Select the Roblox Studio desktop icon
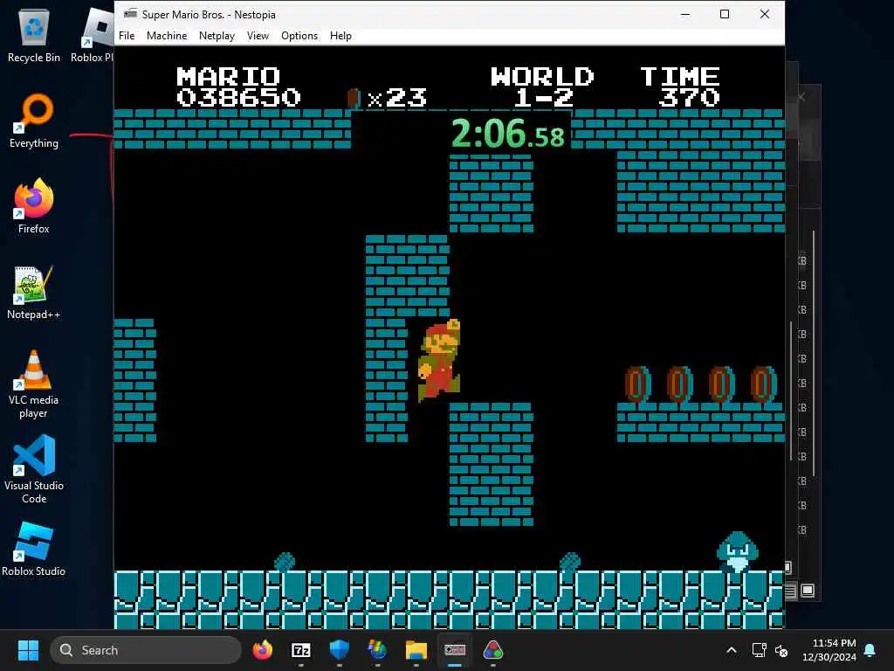The image size is (894, 671). click(34, 549)
